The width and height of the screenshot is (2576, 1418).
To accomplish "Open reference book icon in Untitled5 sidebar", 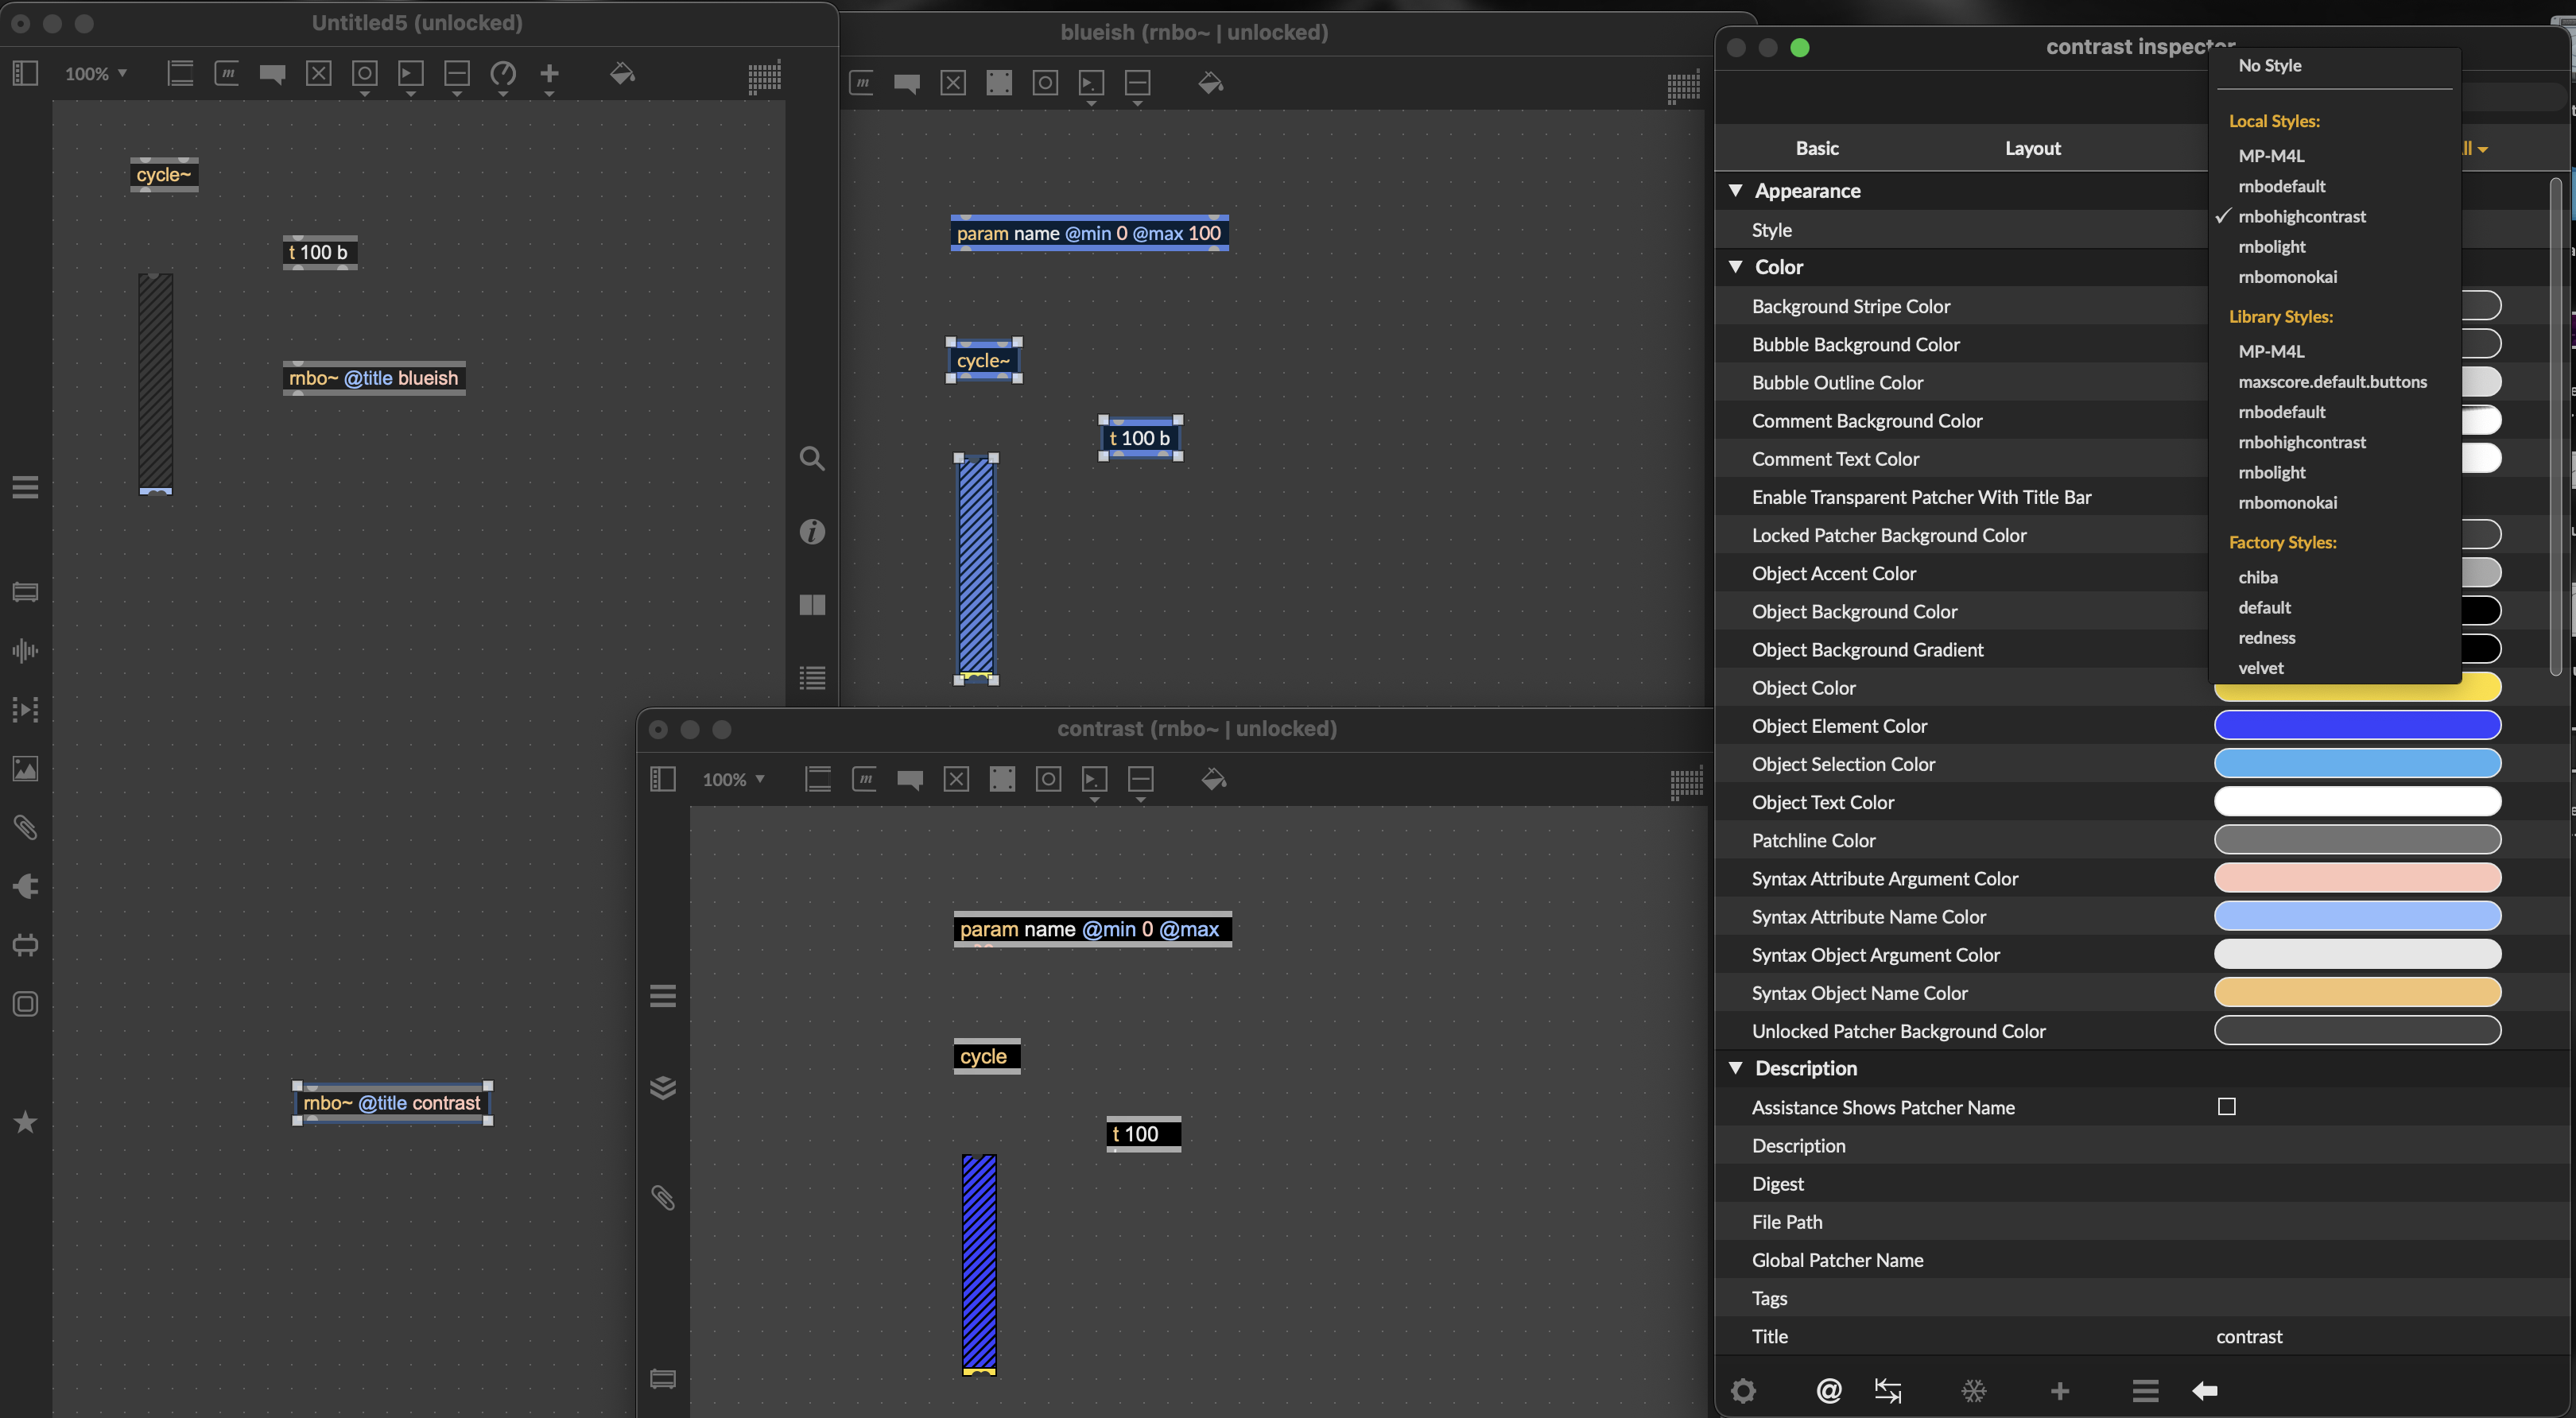I will click(812, 604).
